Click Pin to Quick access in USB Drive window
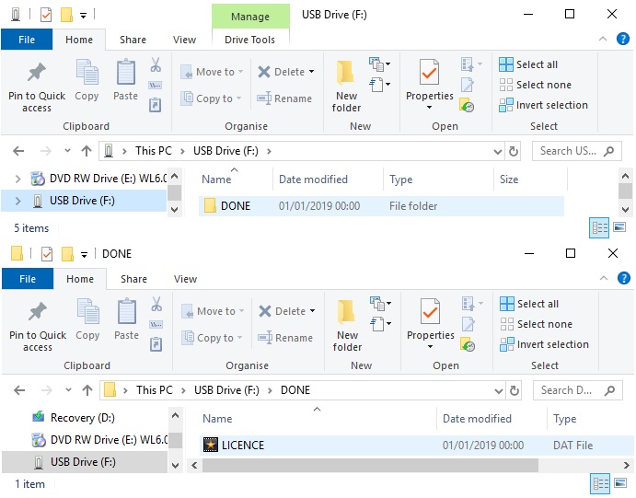Image resolution: width=636 pixels, height=498 pixels. pyautogui.click(x=37, y=87)
